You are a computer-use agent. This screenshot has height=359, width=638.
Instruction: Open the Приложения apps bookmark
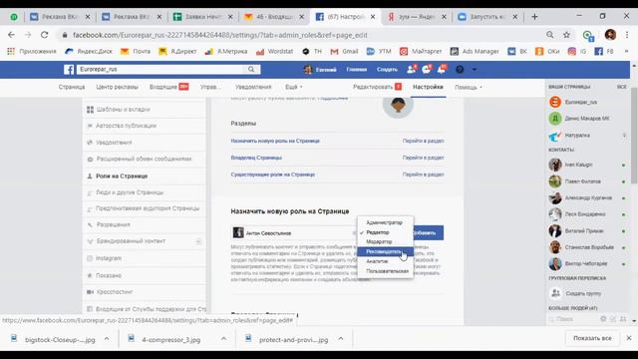(32, 51)
